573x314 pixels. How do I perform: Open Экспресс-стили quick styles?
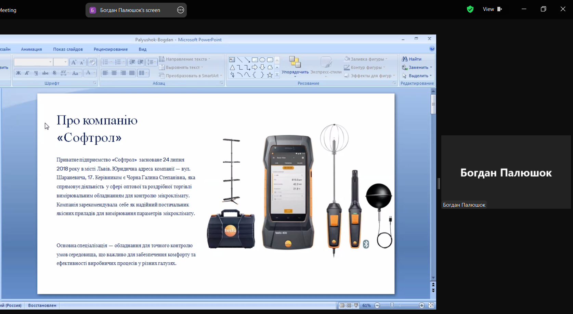326,67
